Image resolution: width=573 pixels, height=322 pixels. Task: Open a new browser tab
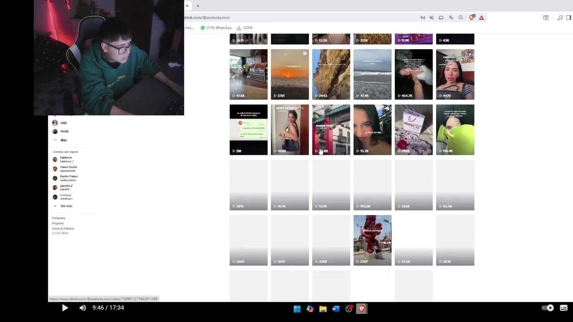tap(198, 6)
